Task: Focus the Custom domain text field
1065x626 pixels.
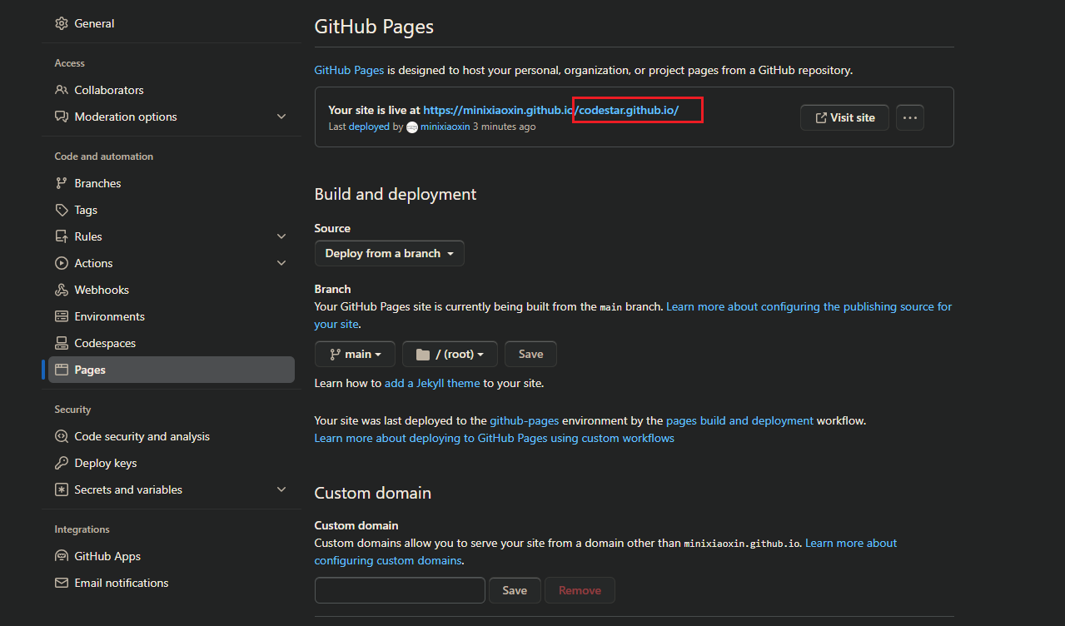Action: [x=400, y=590]
